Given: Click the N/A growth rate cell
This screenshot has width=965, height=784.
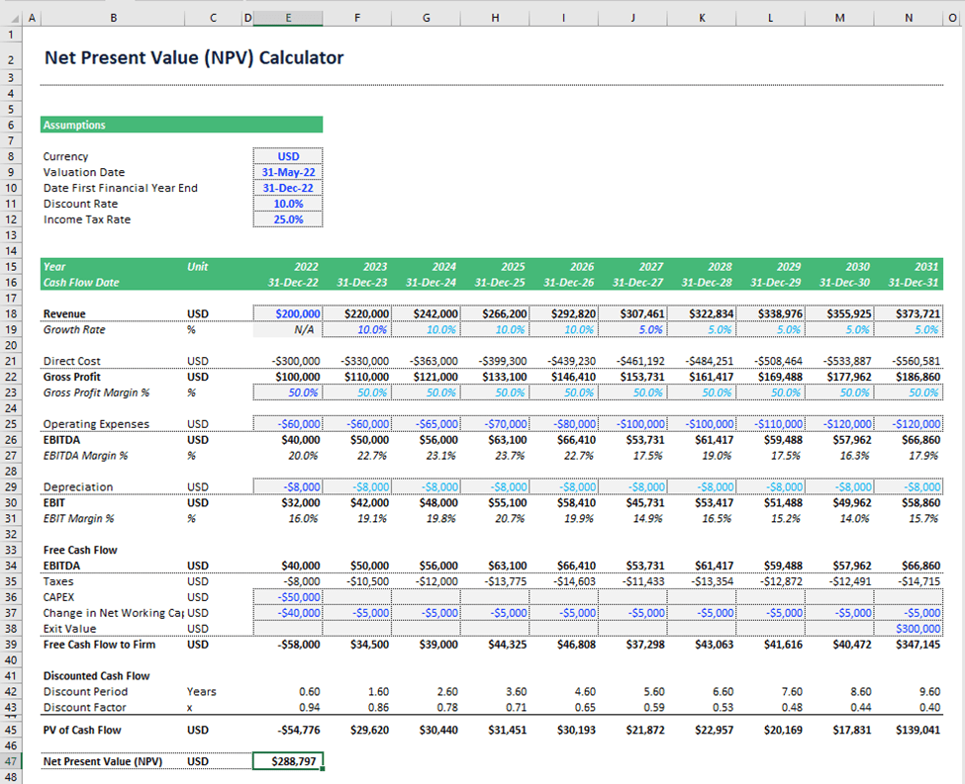Looking at the screenshot, I should pos(287,329).
